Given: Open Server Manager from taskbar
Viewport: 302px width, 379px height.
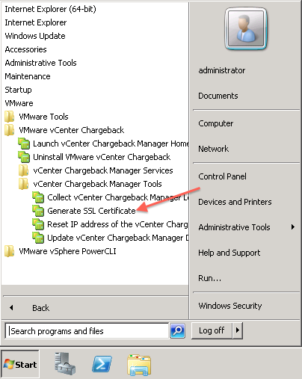Looking at the screenshot, I should pyautogui.click(x=65, y=363).
